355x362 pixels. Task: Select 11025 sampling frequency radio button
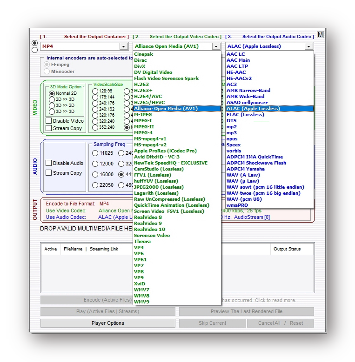click(x=95, y=153)
